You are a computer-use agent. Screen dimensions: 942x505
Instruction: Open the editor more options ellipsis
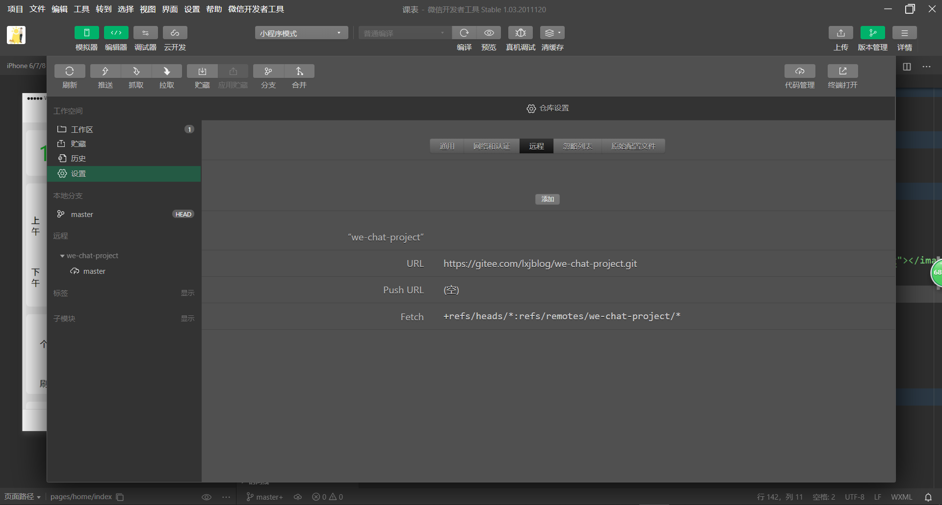tap(926, 67)
